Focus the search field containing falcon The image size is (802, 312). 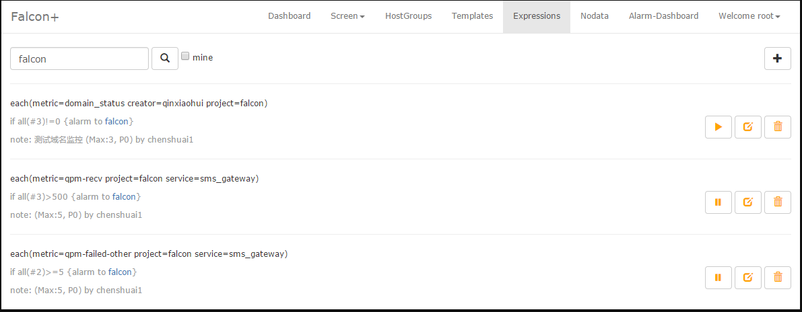79,58
